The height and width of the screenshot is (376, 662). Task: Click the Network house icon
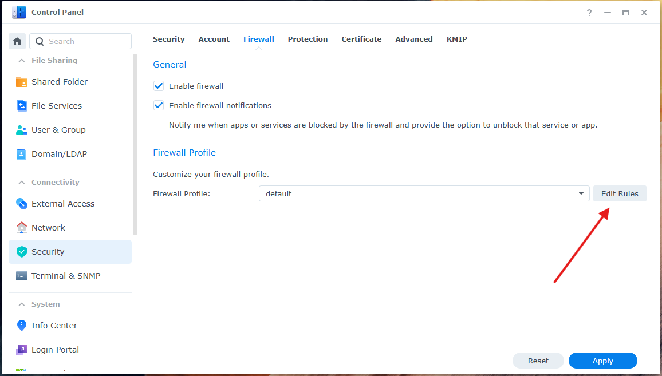(22, 228)
